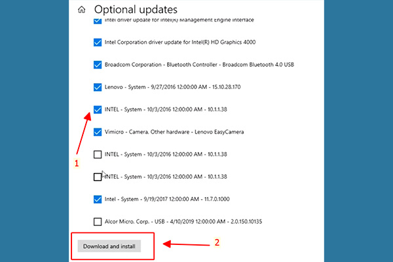
Task: Uncheck Intel System 11.7.0.1000 checkbox
Action: pyautogui.click(x=98, y=199)
